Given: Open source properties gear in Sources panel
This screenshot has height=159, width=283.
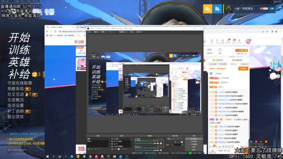Looking at the screenshot, I should 119,149.
